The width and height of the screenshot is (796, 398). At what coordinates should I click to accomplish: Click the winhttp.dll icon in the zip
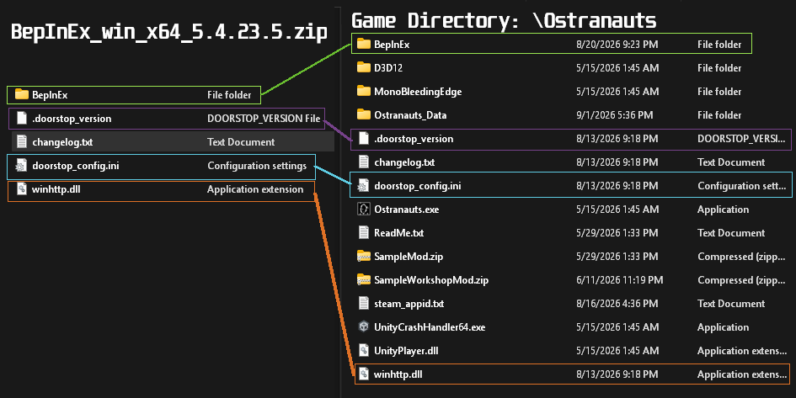(x=22, y=188)
